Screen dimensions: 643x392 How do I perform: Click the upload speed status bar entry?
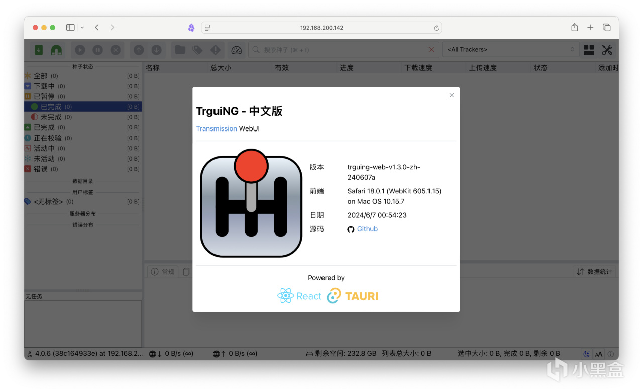235,353
